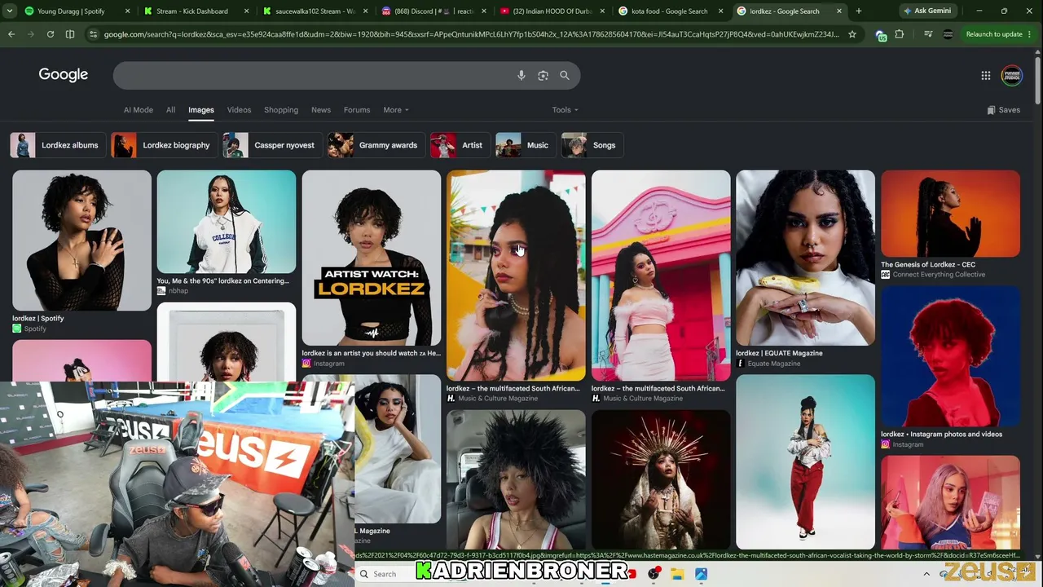
Task: Filter by Lordkez biography chip
Action: pos(163,145)
